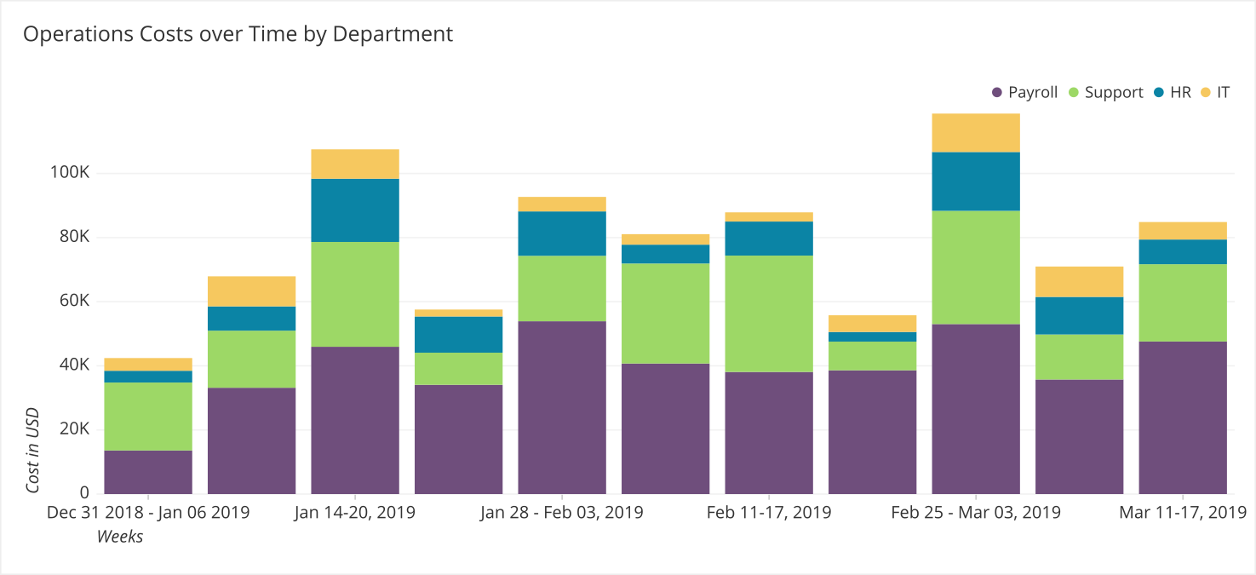
Task: Toggle the IT series in the legend
Action: click(x=1215, y=92)
